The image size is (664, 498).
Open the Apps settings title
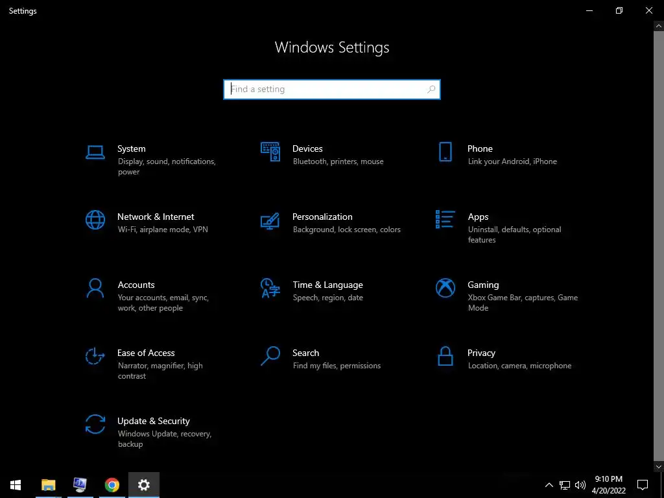click(478, 217)
